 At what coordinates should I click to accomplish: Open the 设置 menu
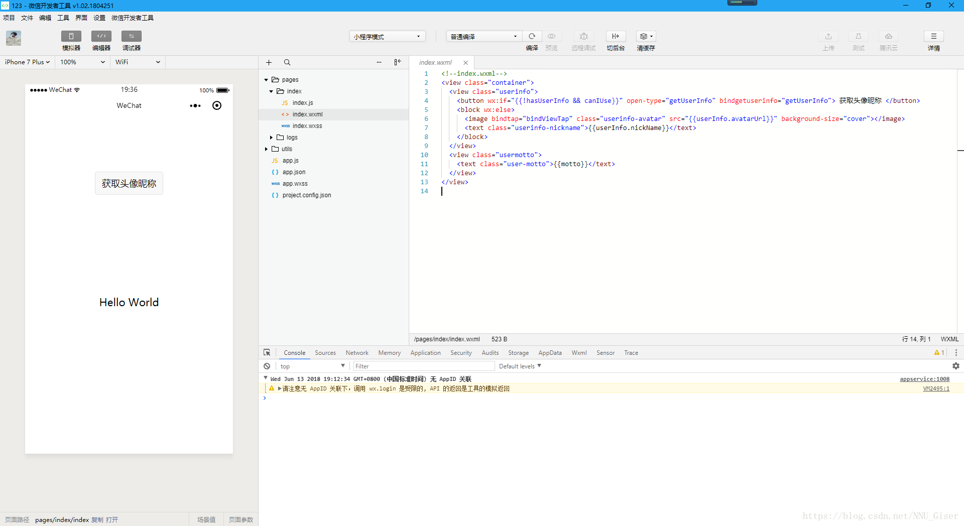click(x=99, y=18)
